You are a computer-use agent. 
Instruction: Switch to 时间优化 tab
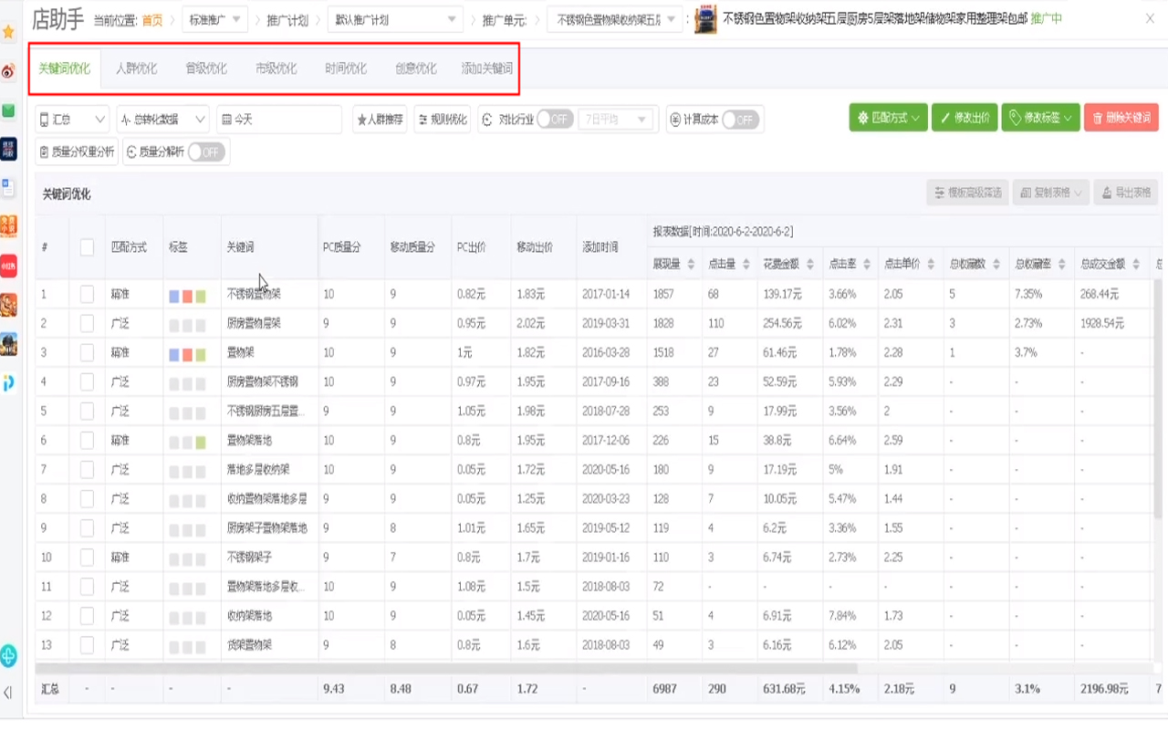(346, 69)
